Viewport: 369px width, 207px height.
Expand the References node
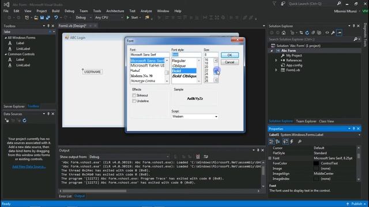pos(276,60)
